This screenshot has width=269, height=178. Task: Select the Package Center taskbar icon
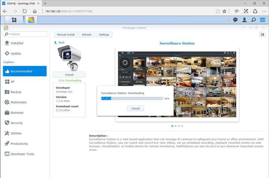click(x=31, y=20)
